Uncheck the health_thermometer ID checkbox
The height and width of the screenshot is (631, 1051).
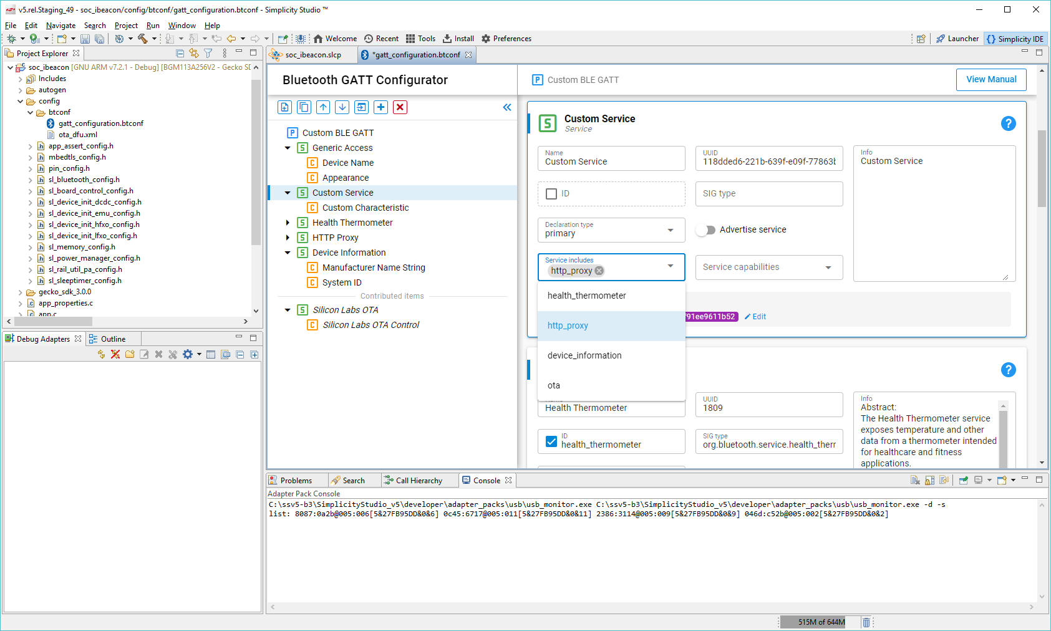tap(551, 441)
